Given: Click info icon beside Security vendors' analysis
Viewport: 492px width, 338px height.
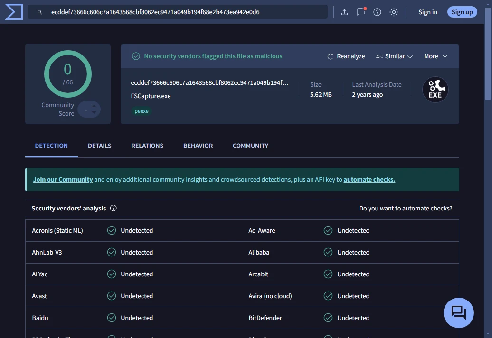Looking at the screenshot, I should (114, 208).
